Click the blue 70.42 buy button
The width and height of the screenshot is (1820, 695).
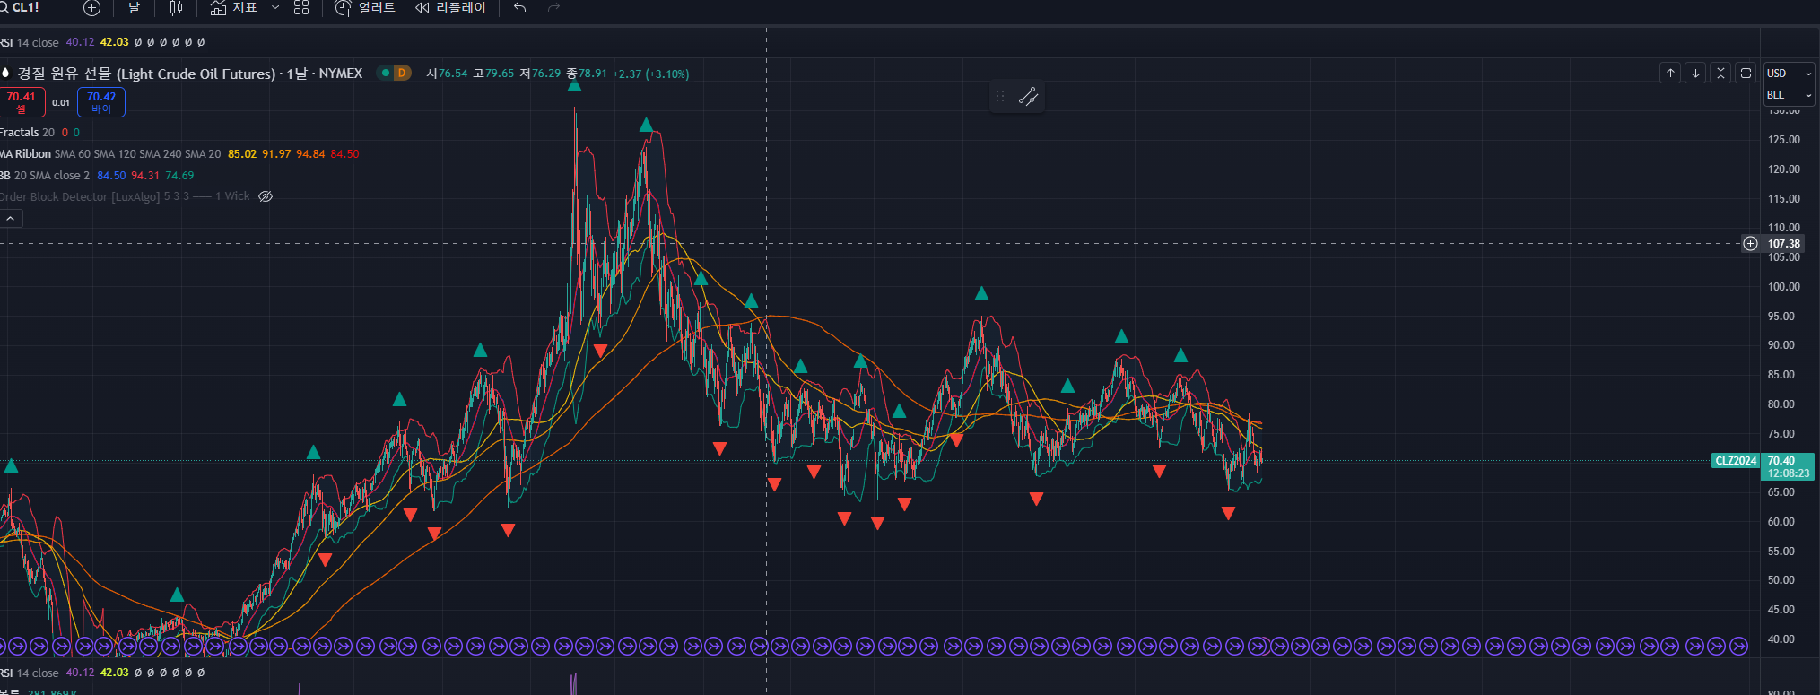pyautogui.click(x=101, y=102)
